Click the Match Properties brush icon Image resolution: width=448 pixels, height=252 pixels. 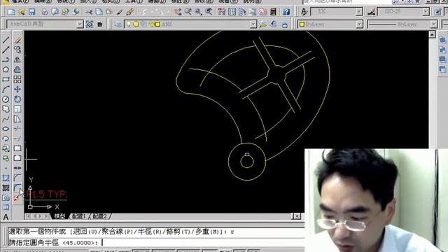(130, 12)
